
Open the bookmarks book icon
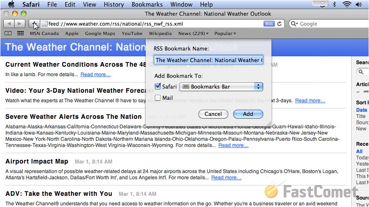point(8,34)
